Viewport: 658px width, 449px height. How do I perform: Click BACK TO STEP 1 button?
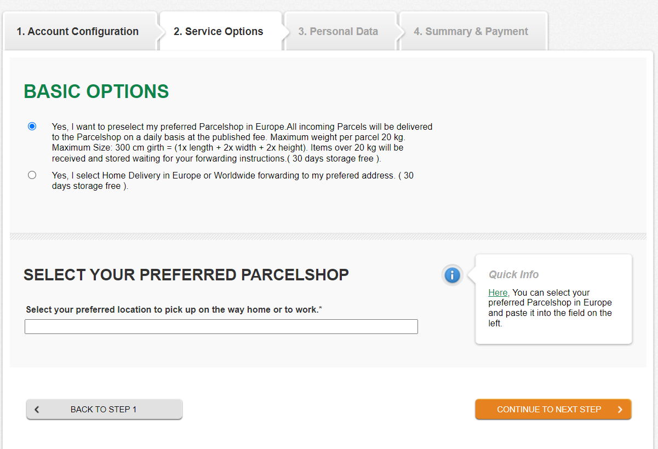click(x=104, y=410)
